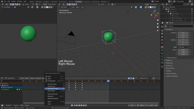Switch perspective/orthographic with the grid icon

pyautogui.click(x=158, y=30)
